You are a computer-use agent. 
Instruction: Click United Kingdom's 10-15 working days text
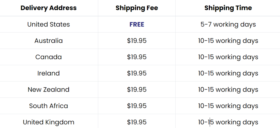point(228,122)
